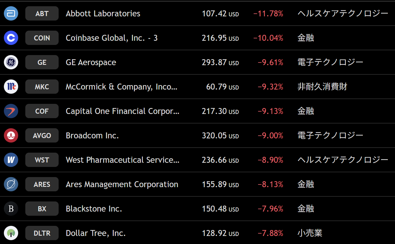Open the ABT ticker symbol badge

pyautogui.click(x=42, y=14)
